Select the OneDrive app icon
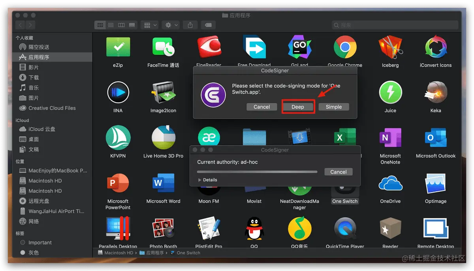The image size is (474, 271). pyautogui.click(x=390, y=184)
